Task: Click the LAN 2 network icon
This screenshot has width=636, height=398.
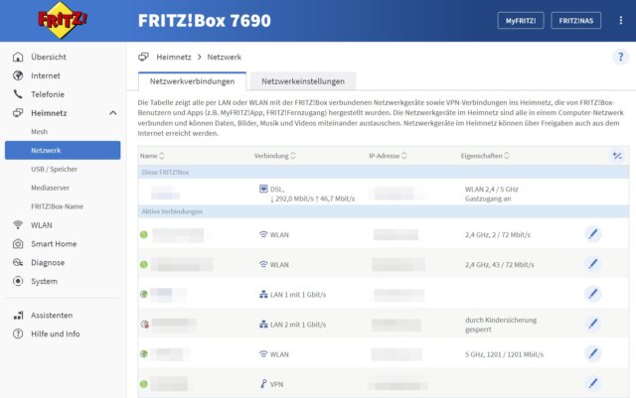Action: click(x=263, y=325)
